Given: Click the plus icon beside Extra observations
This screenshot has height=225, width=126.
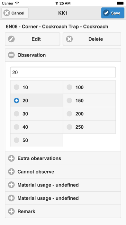Looking at the screenshot, I should [x=11, y=158].
